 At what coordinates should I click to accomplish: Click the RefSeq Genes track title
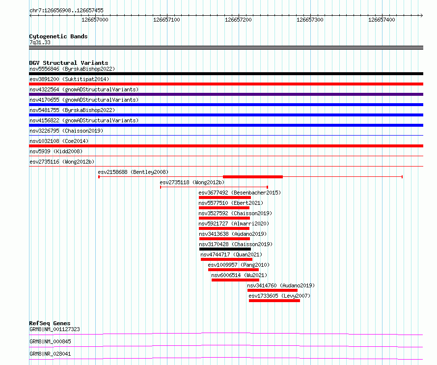click(50, 323)
